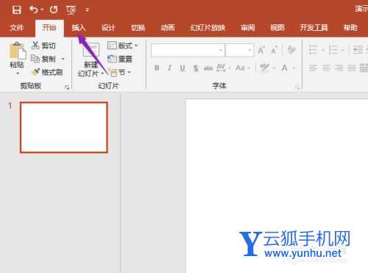Viewport: 368px width, 273px height.
Task: Click the 剪切 scissors button
Action: (43, 46)
